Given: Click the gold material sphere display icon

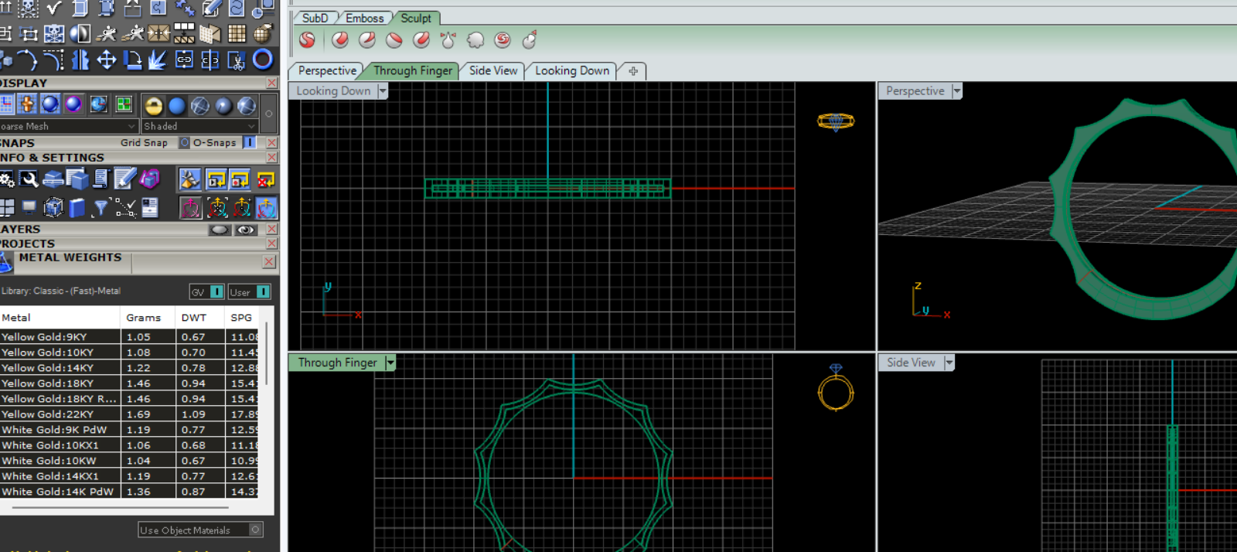Looking at the screenshot, I should 153,106.
